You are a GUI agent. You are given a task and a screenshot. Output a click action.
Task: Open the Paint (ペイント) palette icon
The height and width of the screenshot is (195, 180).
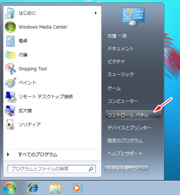[11, 83]
